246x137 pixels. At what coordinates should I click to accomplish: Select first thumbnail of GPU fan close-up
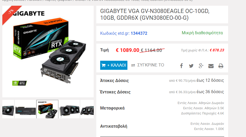coord(8,109)
